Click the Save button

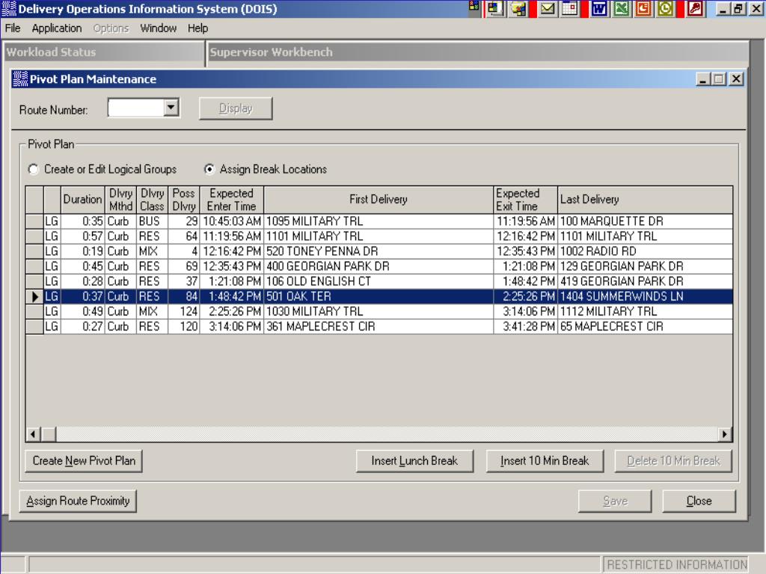[x=615, y=501]
